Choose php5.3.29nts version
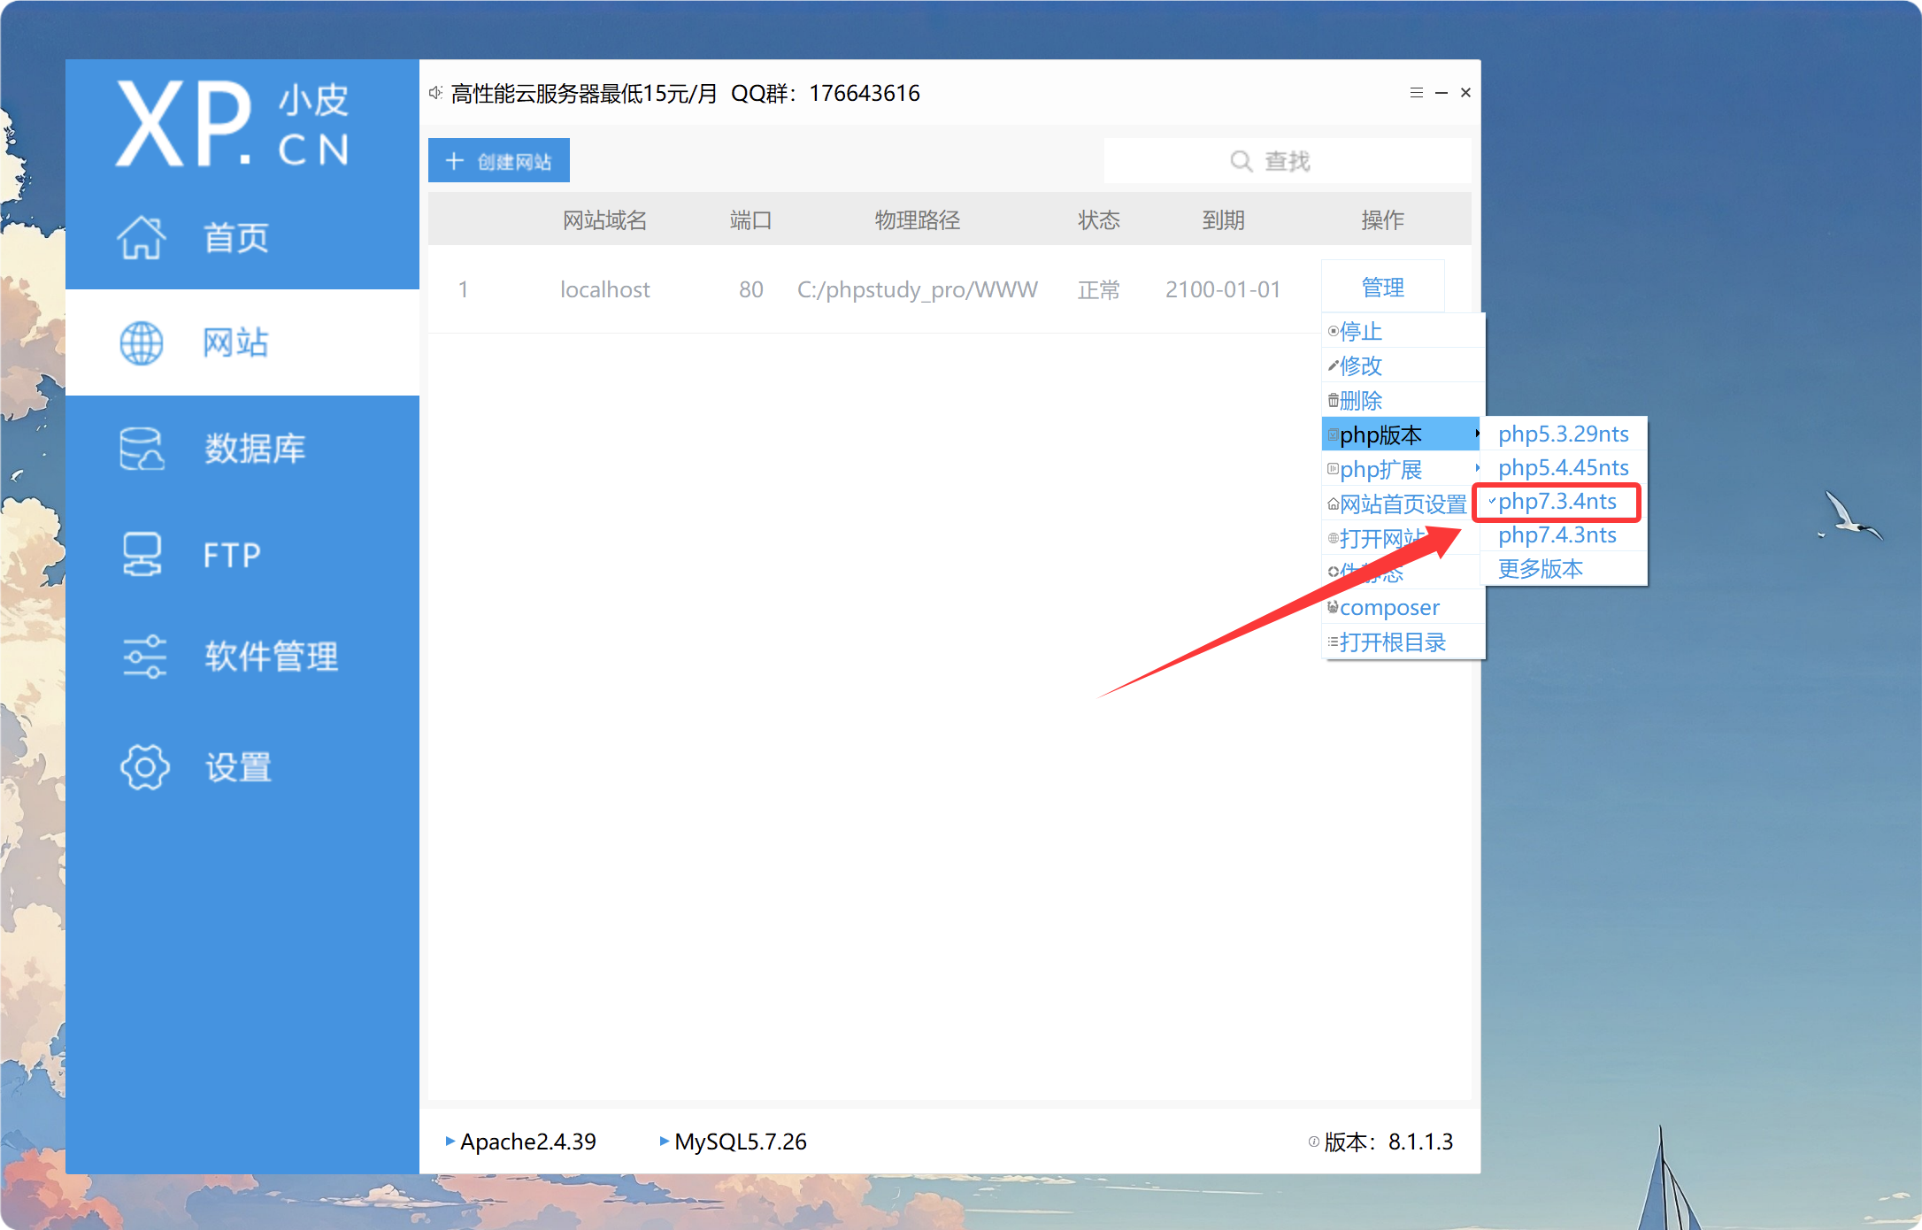Viewport: 1922px width, 1230px height. coord(1563,434)
